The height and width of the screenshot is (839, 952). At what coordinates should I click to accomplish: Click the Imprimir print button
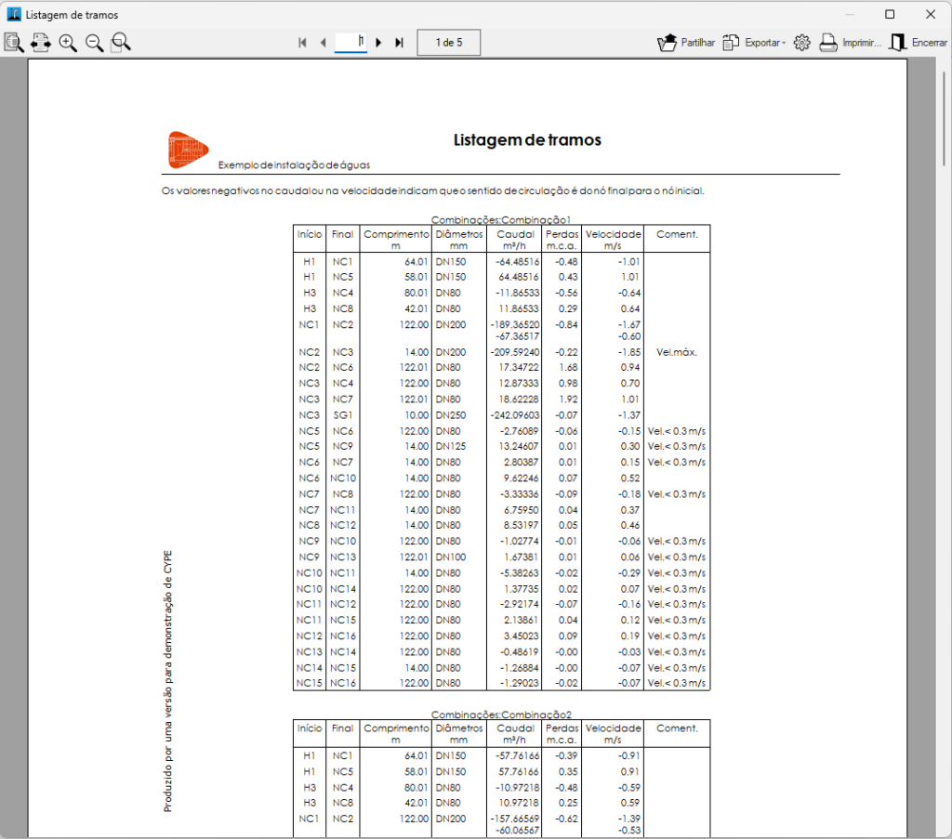pyautogui.click(x=850, y=43)
